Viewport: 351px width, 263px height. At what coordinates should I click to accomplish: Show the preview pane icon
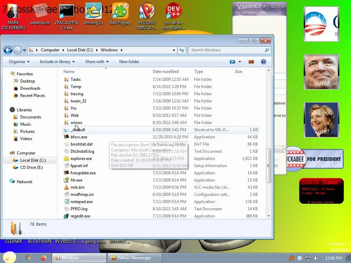[251, 62]
